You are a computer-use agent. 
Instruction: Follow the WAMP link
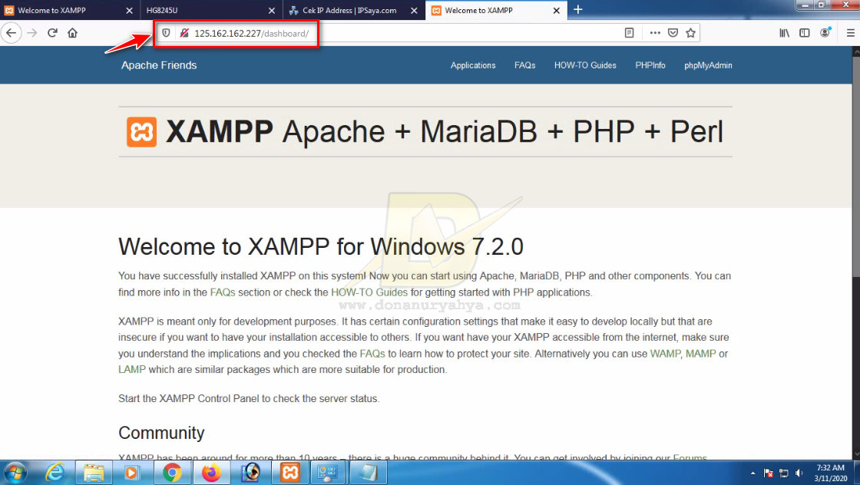pos(665,354)
